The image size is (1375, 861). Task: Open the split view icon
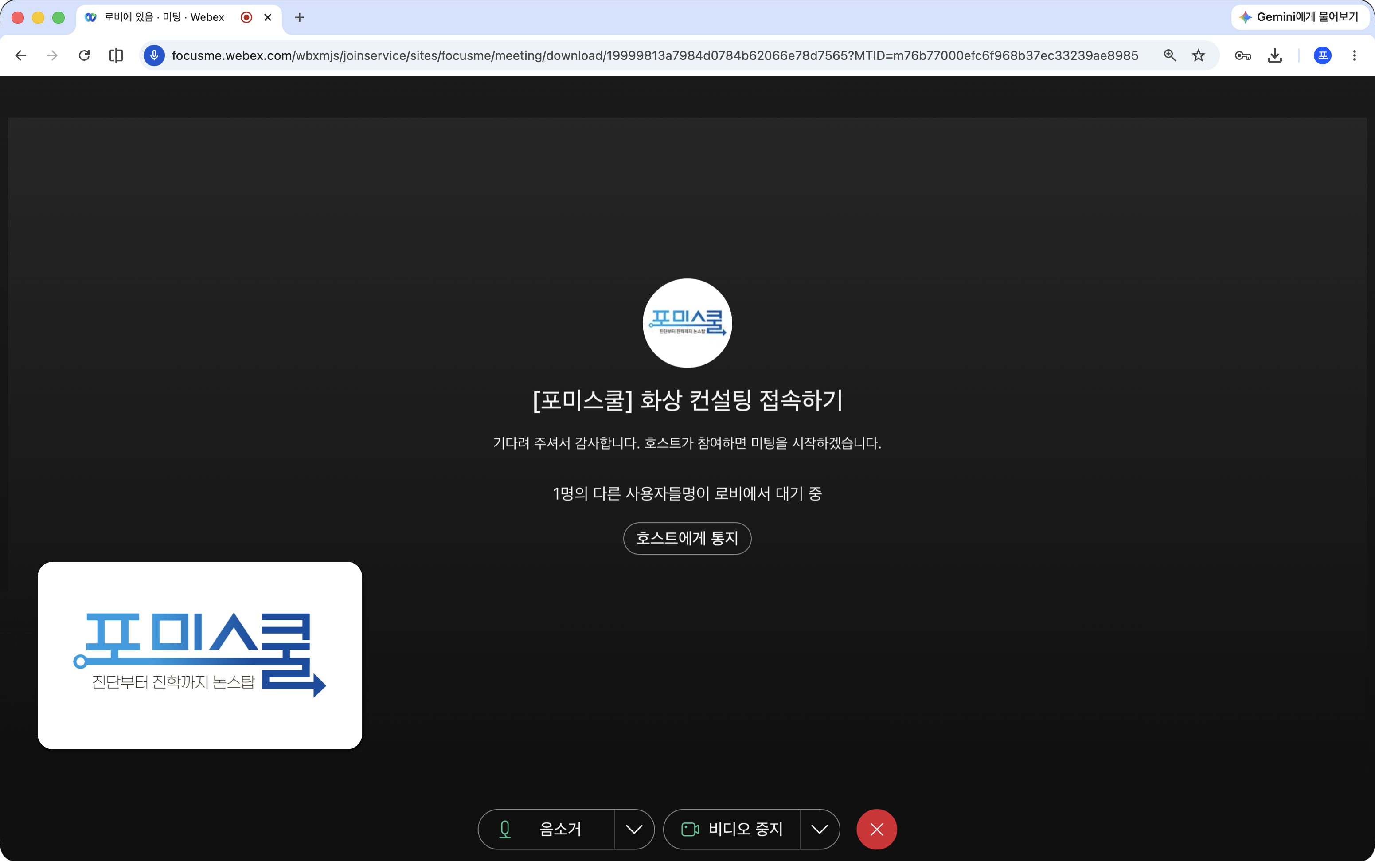[116, 55]
